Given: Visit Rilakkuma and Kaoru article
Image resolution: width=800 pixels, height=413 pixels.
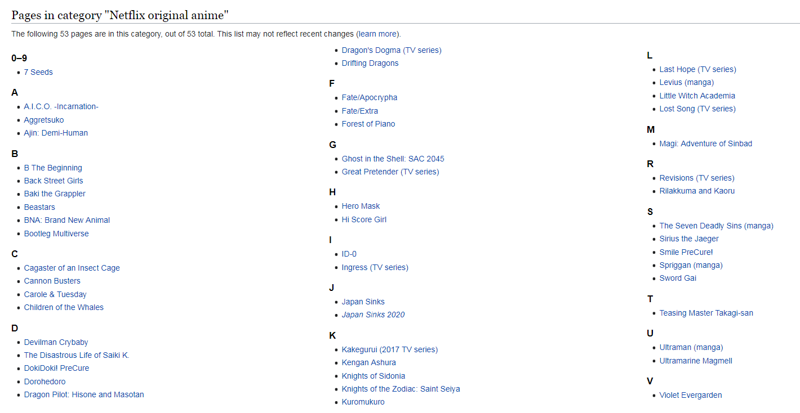Looking at the screenshot, I should point(697,191).
